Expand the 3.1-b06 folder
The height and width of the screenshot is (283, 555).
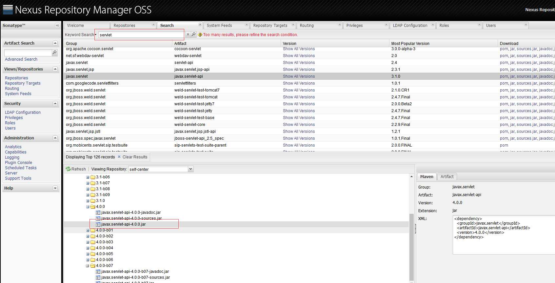[x=88, y=177]
